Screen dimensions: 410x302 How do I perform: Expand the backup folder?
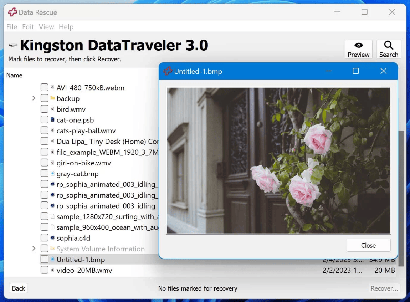pos(34,98)
